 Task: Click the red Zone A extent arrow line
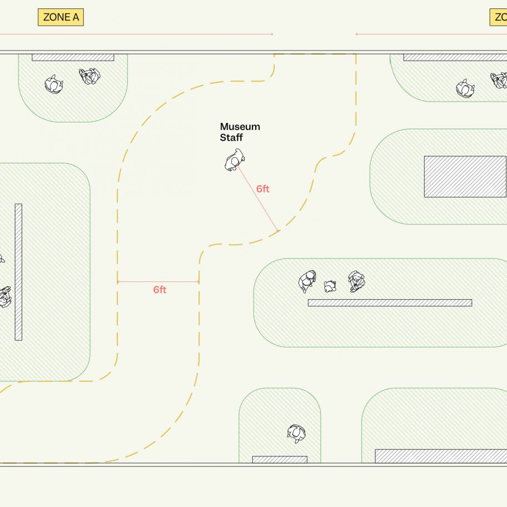[x=136, y=34]
